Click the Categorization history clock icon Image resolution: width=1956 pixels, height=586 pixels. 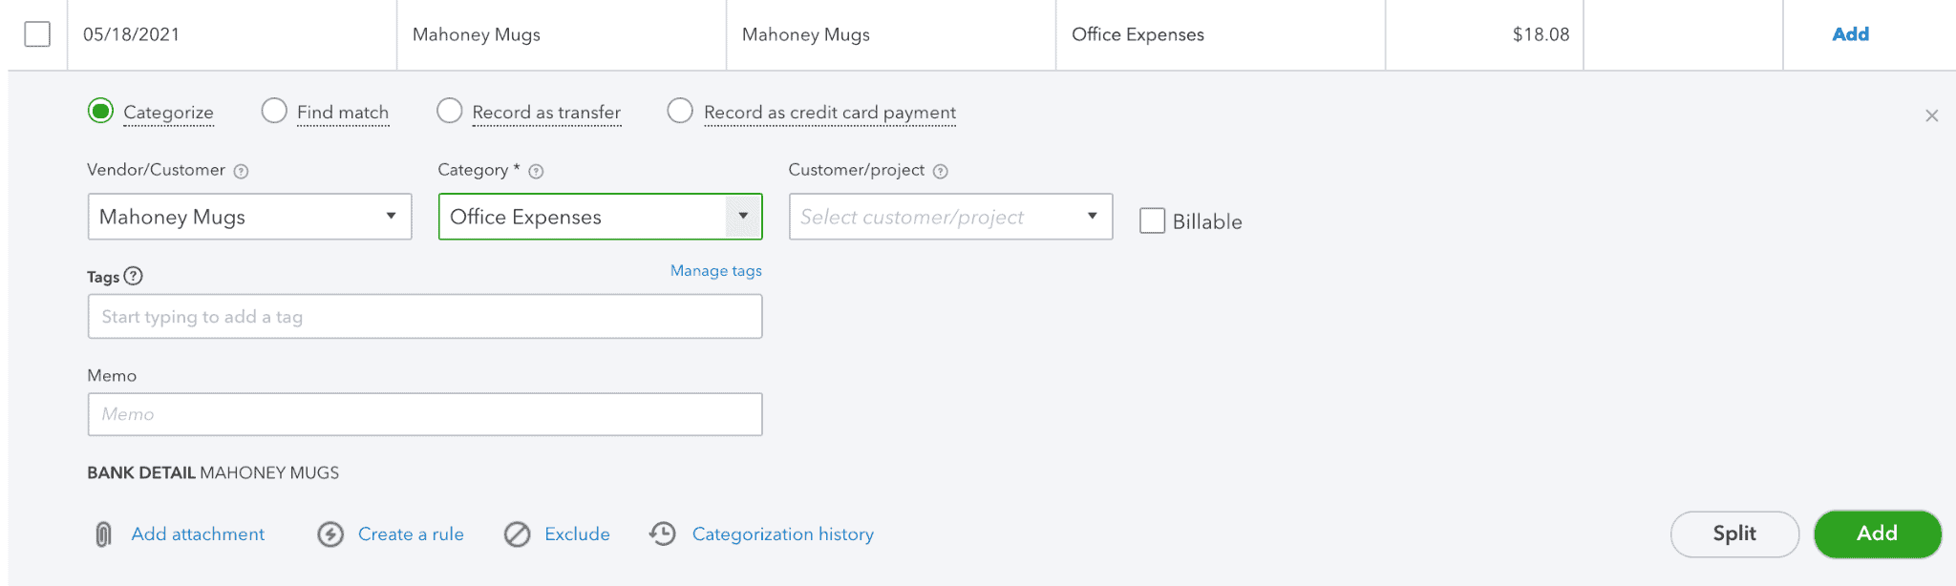(x=663, y=534)
